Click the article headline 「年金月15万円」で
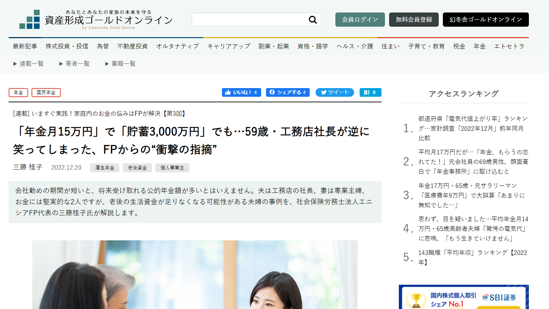The image size is (549, 309). [191, 140]
